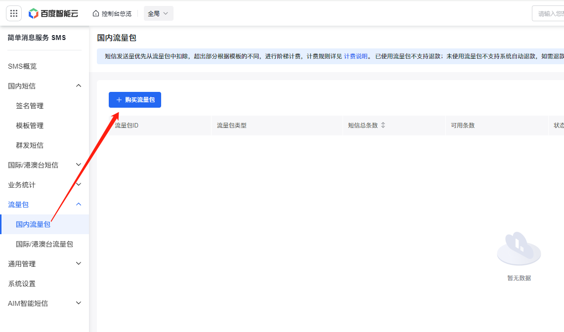This screenshot has width=564, height=332.
Task: Select 签名管理 in the sidebar
Action: point(30,106)
